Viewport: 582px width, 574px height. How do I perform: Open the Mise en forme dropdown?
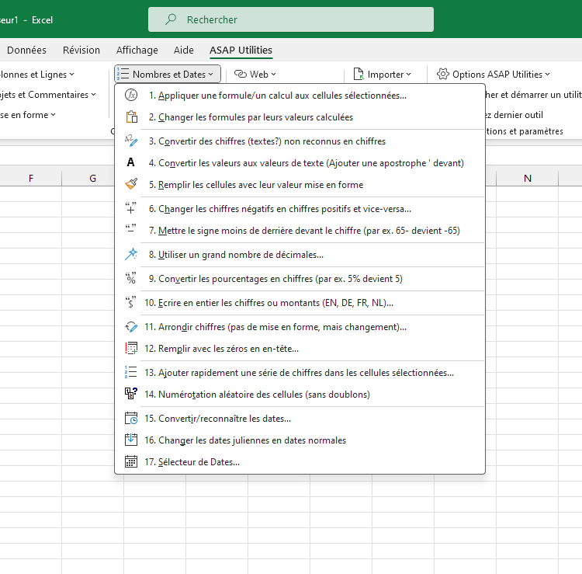pos(28,115)
